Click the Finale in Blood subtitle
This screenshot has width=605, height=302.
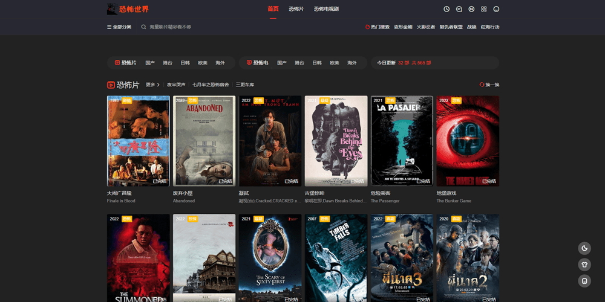121,201
